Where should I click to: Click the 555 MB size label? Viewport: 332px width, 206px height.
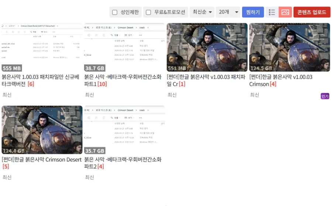click(12, 68)
